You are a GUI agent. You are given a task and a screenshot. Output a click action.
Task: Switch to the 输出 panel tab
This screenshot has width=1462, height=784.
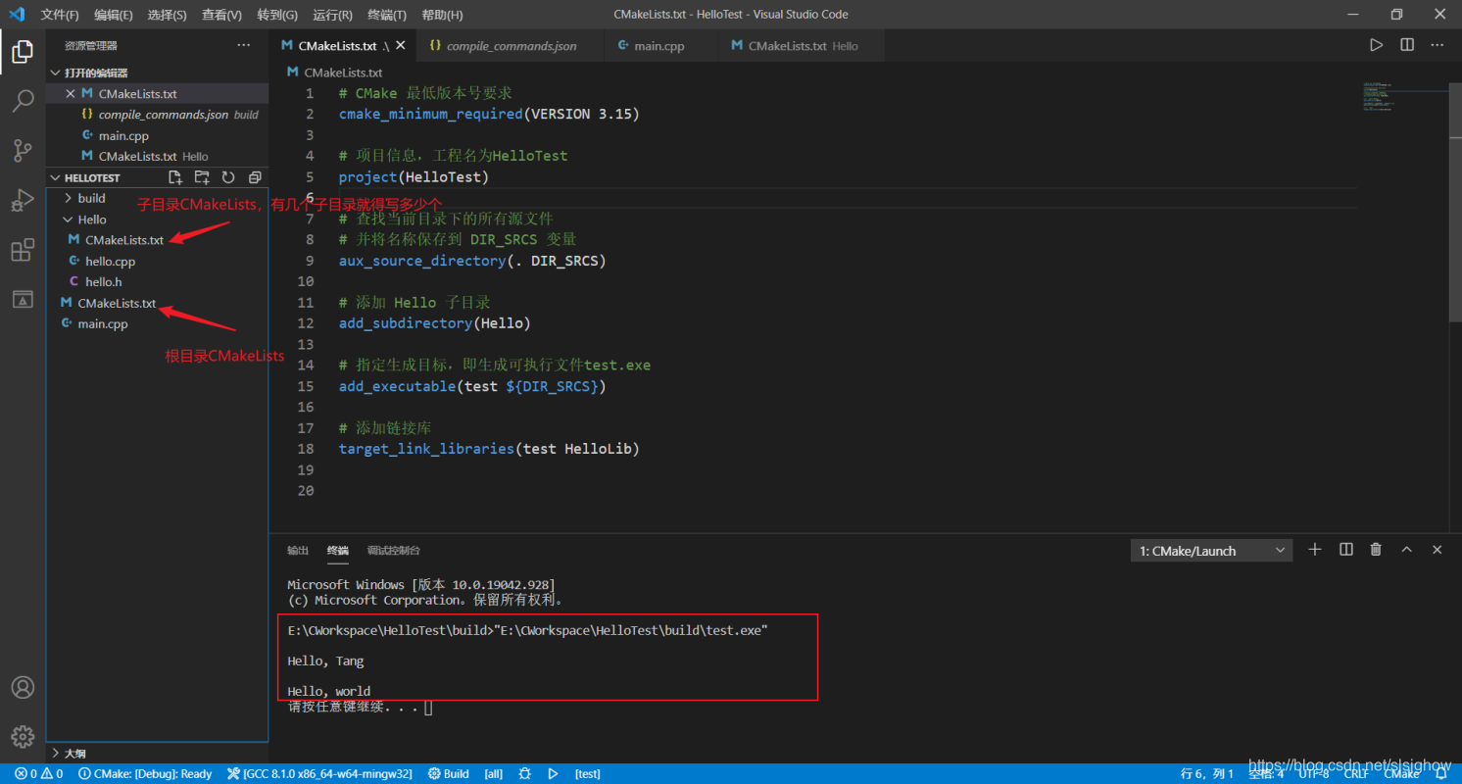point(298,551)
